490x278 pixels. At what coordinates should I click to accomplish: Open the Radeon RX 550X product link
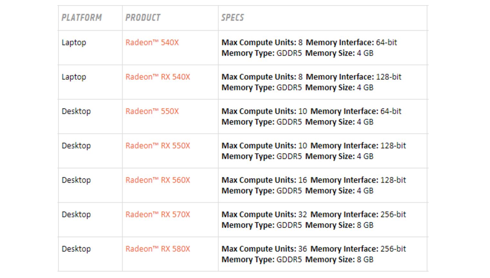(158, 146)
